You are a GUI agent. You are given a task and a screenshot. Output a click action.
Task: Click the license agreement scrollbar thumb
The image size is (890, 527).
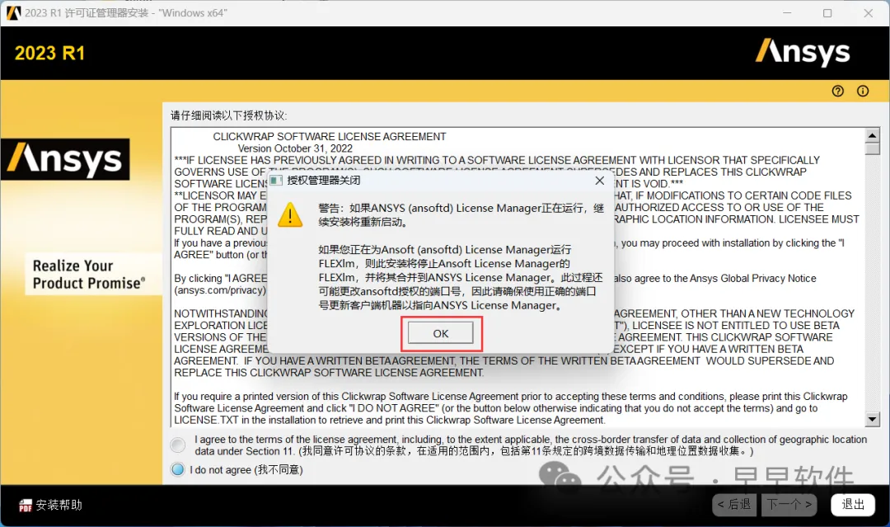click(x=873, y=148)
